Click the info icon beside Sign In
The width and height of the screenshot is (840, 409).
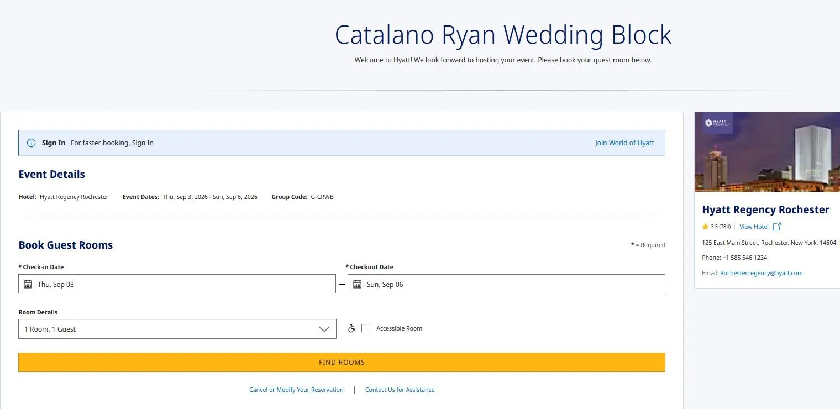[x=32, y=143]
